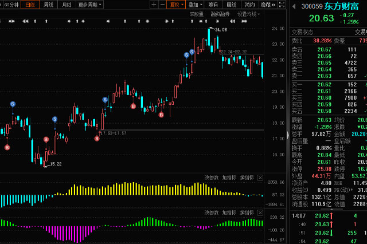Image resolution: width=367 pixels, height=244 pixels.
Task: Click the stock name 东方财富
Action: (342, 6)
